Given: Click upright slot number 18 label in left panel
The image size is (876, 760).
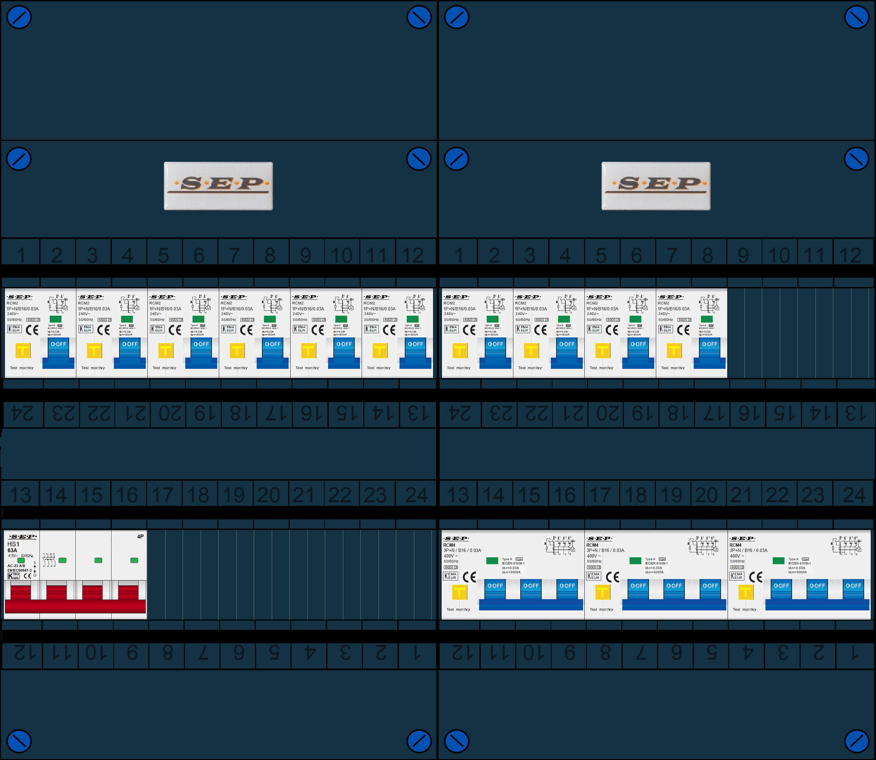Looking at the screenshot, I should pyautogui.click(x=198, y=494).
